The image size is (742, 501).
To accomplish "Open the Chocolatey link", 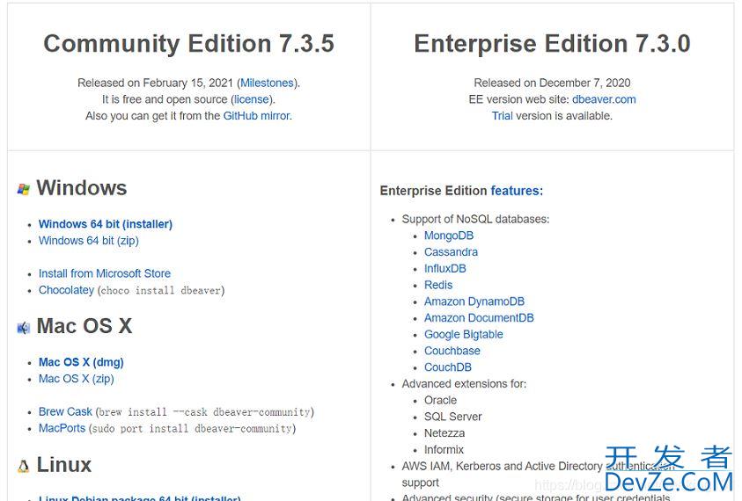I will [x=66, y=290].
